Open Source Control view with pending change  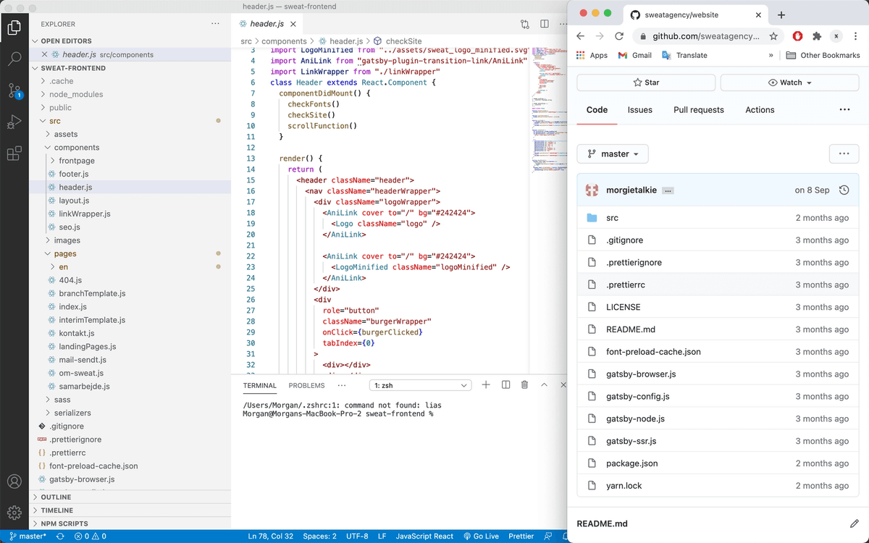tap(14, 90)
